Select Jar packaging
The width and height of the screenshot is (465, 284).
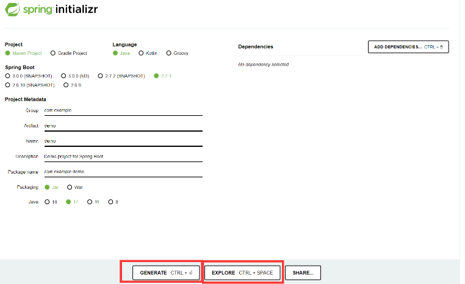pyautogui.click(x=52, y=188)
